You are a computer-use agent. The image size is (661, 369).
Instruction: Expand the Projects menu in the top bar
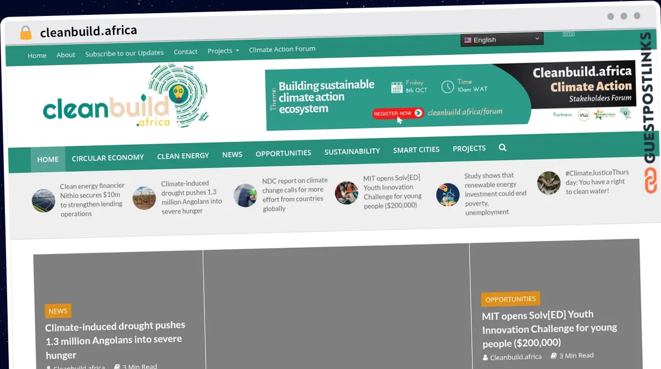pos(223,51)
